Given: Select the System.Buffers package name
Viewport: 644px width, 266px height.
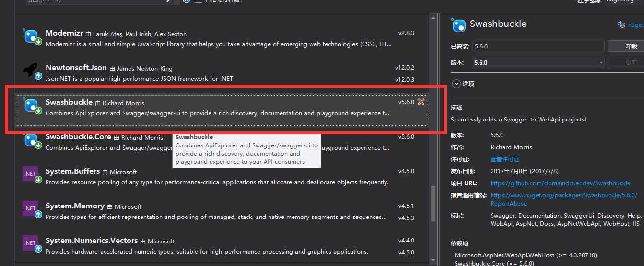Looking at the screenshot, I should pos(72,171).
